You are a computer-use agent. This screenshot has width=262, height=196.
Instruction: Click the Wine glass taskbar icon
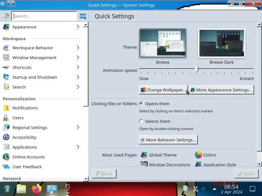(x=67, y=189)
